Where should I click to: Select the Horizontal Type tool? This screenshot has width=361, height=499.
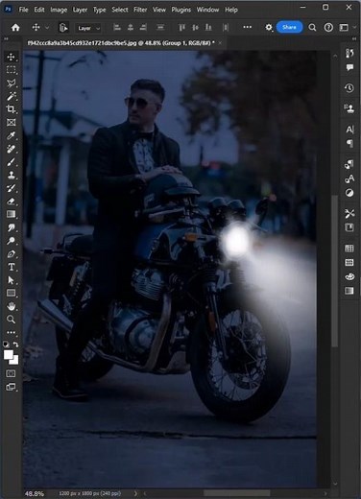coord(11,267)
